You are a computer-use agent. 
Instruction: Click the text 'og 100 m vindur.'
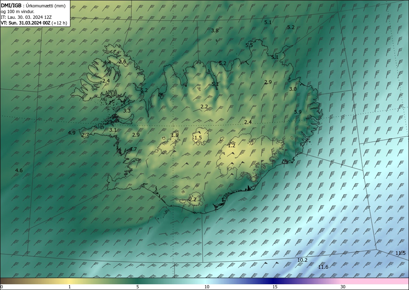[x=18, y=11]
